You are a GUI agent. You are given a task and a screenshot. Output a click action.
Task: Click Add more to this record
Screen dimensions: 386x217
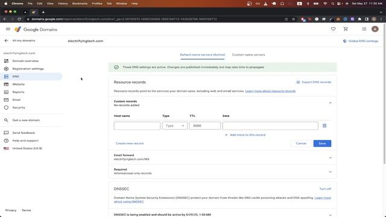(x=245, y=135)
